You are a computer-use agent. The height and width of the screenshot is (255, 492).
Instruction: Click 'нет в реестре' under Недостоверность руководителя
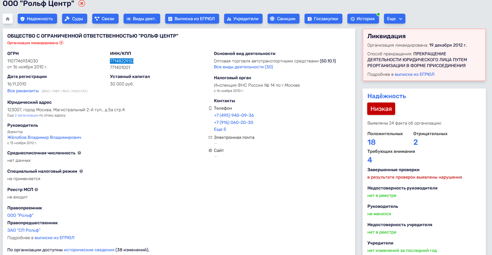coord(382,196)
